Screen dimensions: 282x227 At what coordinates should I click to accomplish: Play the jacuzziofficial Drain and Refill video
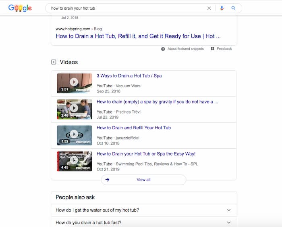coord(74,135)
